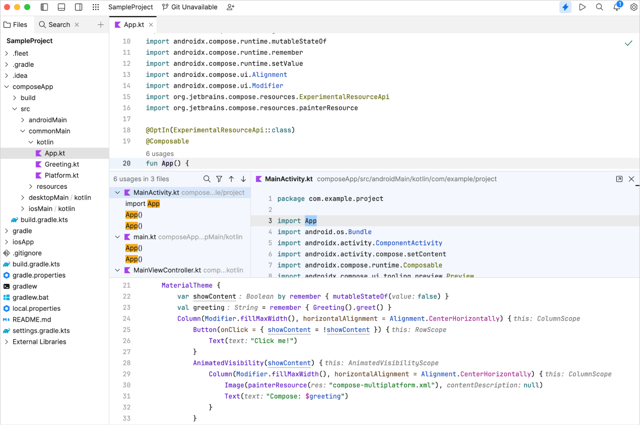
Task: Click the add collaborator icon
Action: click(231, 7)
